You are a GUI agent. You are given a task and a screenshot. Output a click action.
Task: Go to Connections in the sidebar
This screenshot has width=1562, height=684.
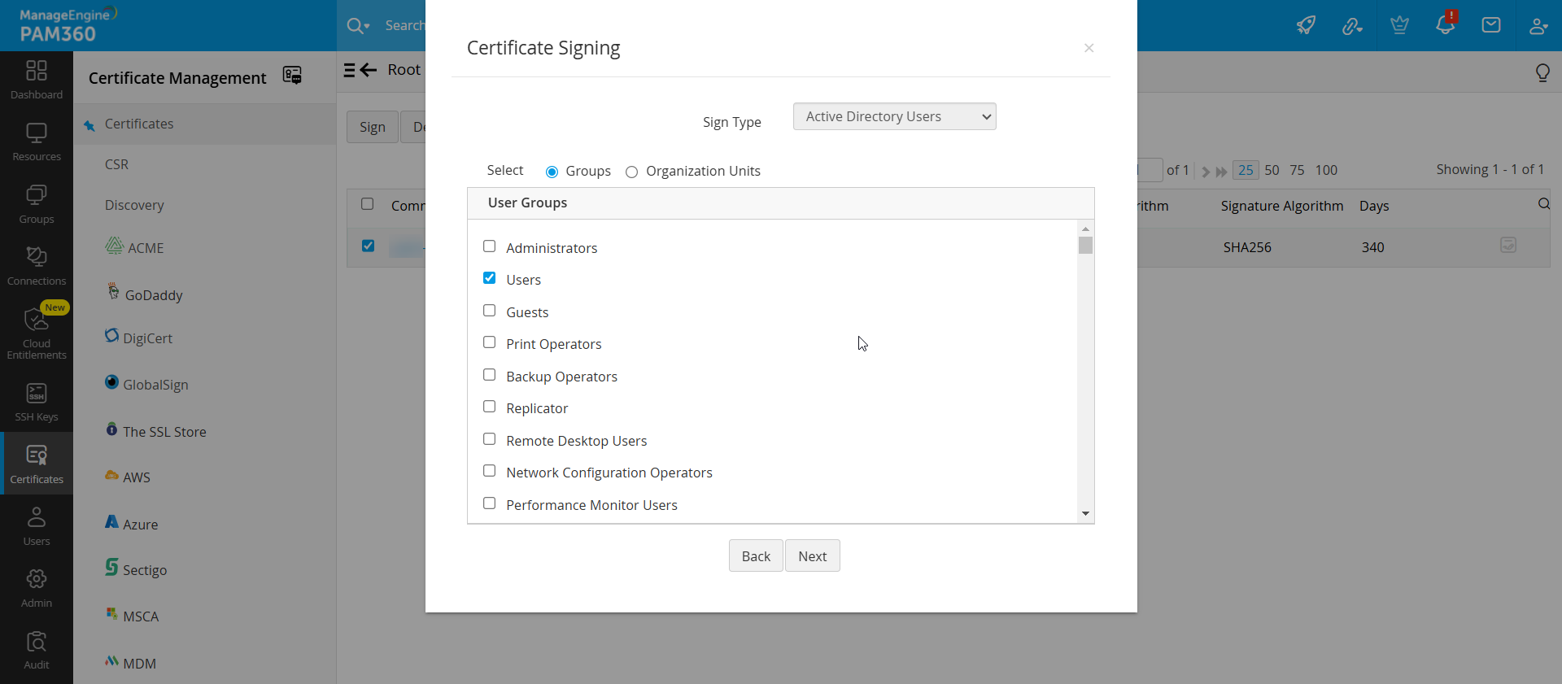coord(36,264)
